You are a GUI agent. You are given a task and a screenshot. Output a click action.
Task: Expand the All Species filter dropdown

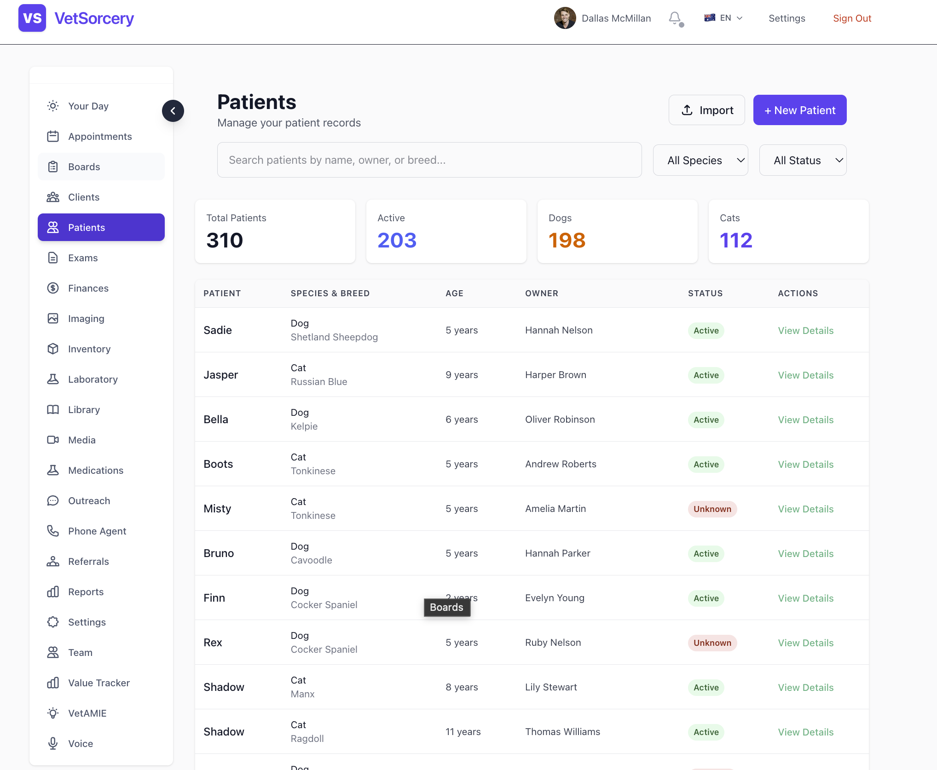[700, 160]
